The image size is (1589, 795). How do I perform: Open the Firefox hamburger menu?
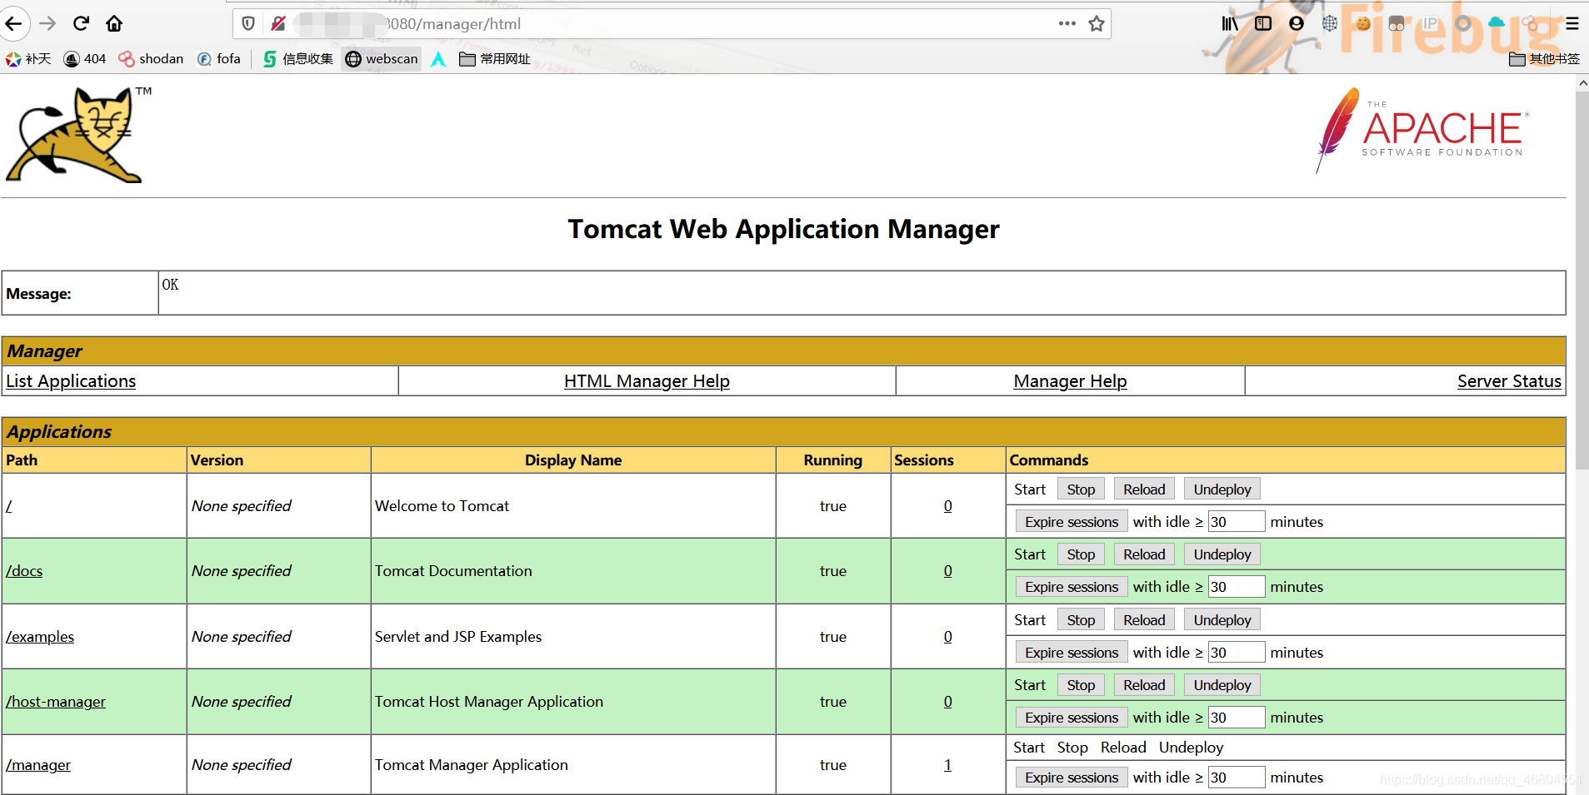pyautogui.click(x=1572, y=23)
